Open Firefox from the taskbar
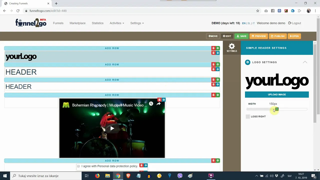 pyautogui.click(x=97, y=176)
